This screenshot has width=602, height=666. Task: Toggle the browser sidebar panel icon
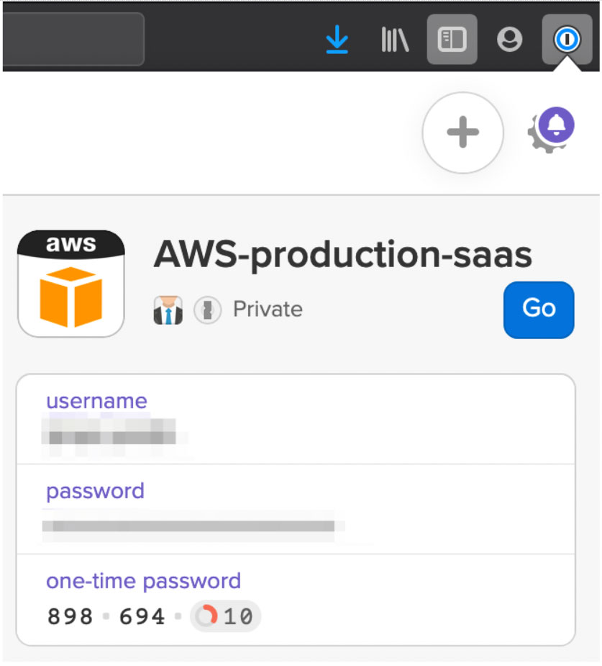tap(452, 40)
